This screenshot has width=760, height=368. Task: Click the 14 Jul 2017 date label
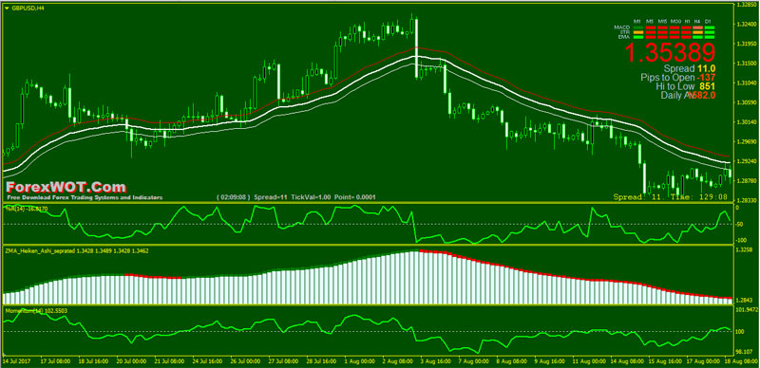coord(15,361)
